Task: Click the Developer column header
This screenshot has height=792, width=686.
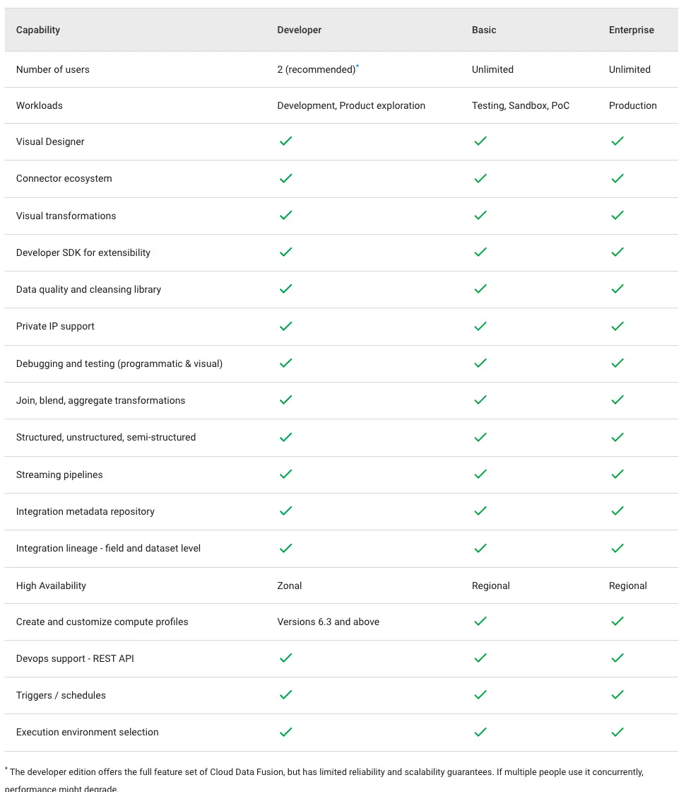Action: [x=300, y=30]
